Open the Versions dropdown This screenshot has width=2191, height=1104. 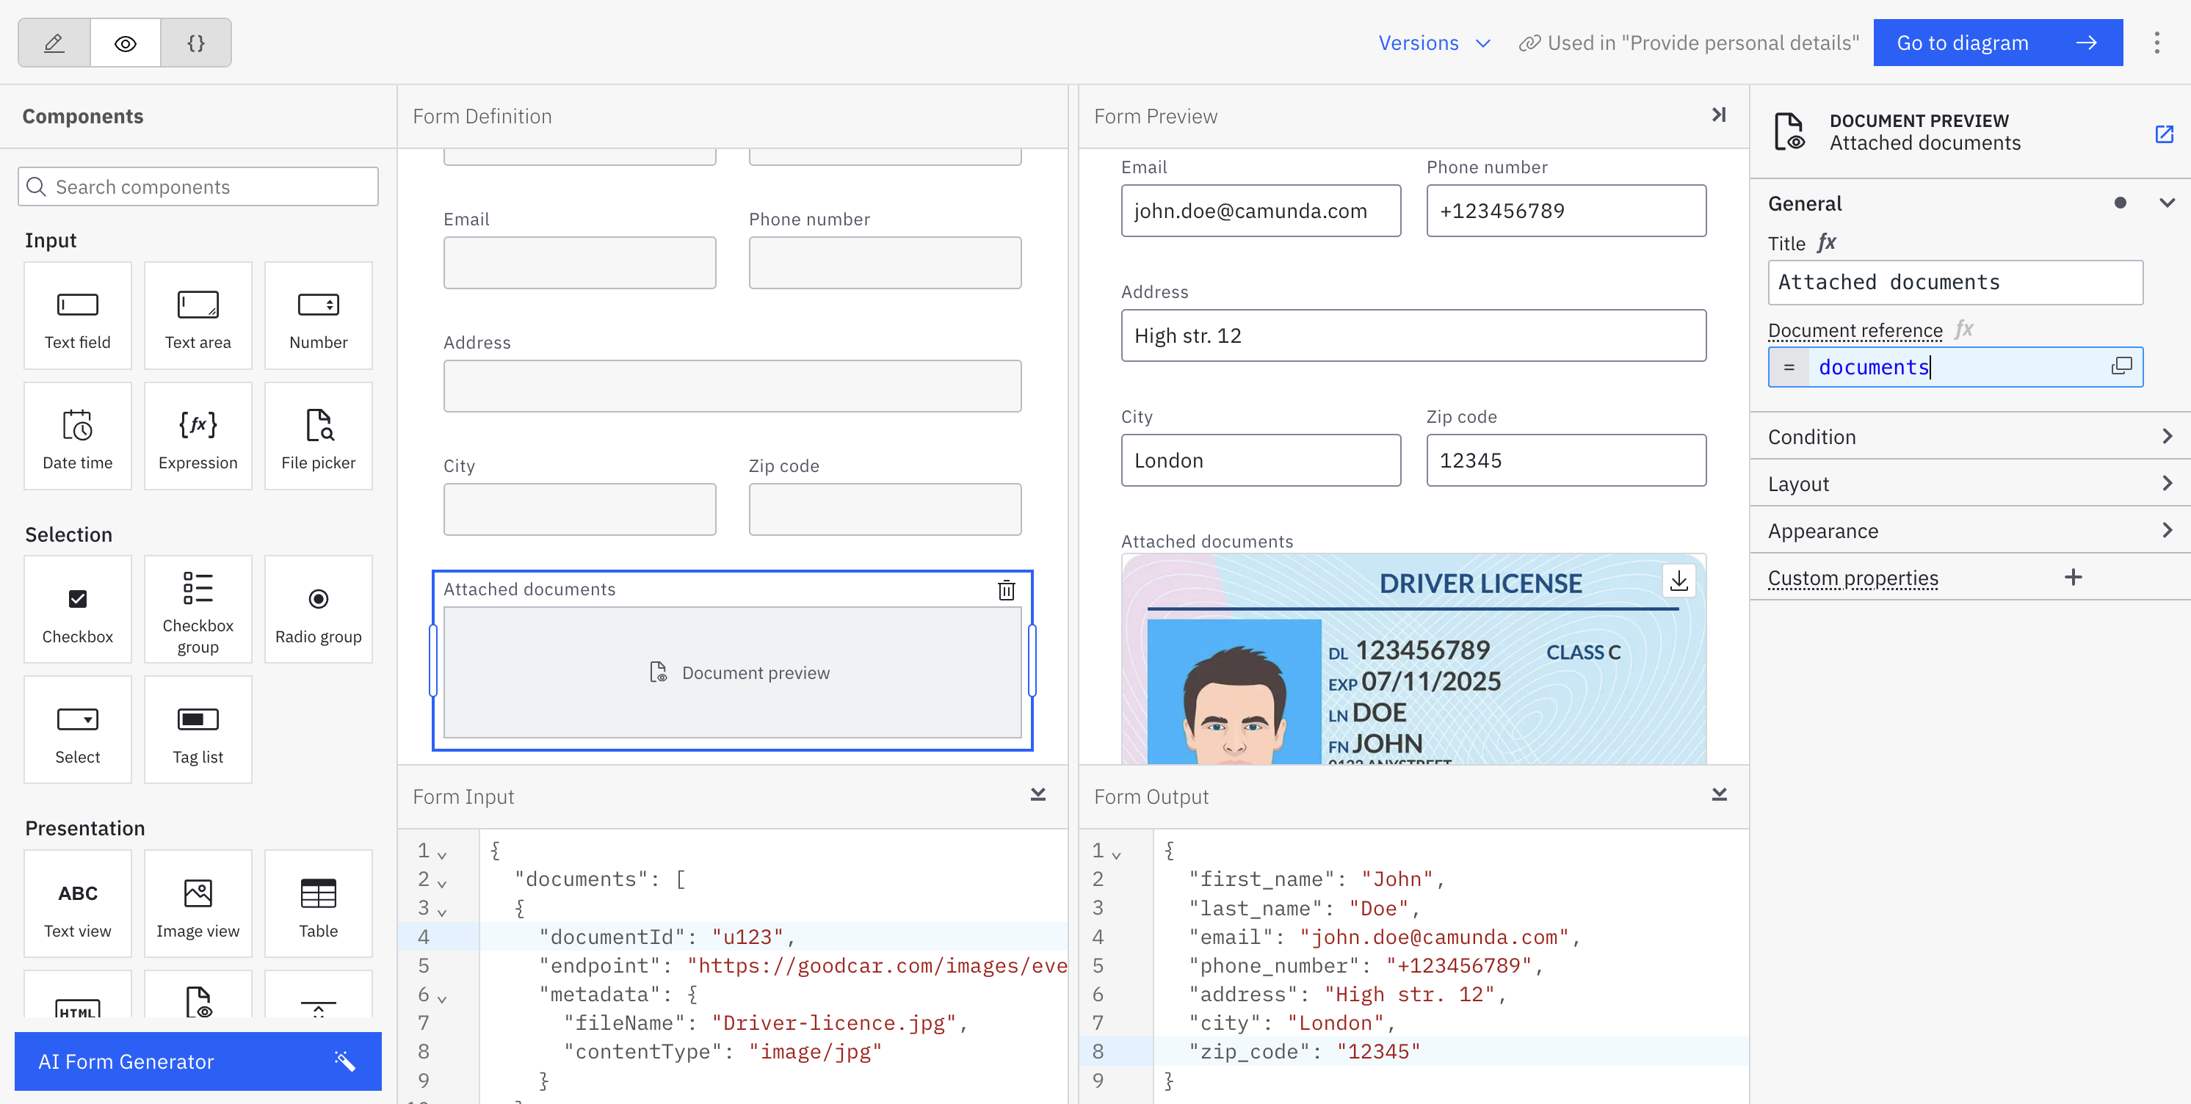tap(1433, 42)
